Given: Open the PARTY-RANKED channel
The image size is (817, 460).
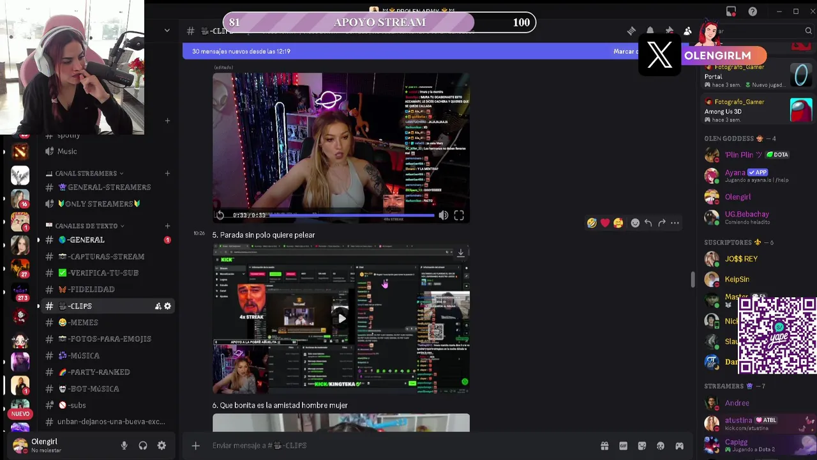Looking at the screenshot, I should click(106, 372).
